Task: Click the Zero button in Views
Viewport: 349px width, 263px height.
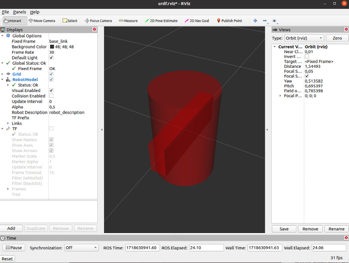Action: [x=337, y=38]
